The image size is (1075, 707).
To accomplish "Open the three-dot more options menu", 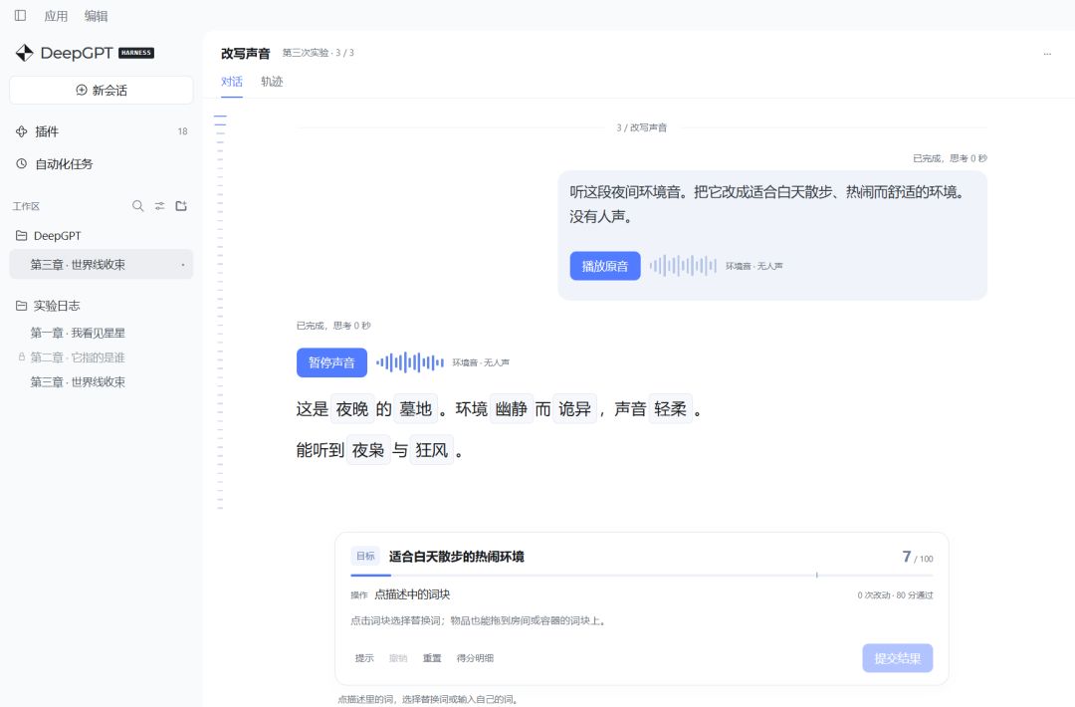I will click(x=1047, y=54).
